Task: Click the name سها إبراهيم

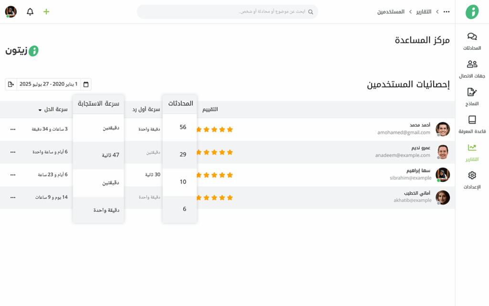Action: (418, 171)
